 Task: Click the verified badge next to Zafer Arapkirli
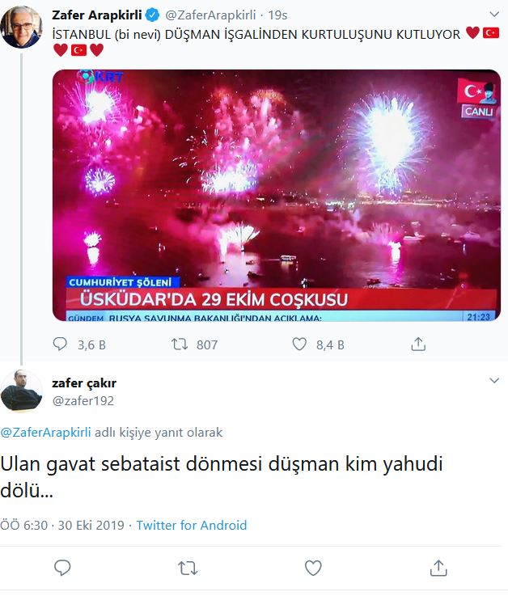click(x=152, y=15)
